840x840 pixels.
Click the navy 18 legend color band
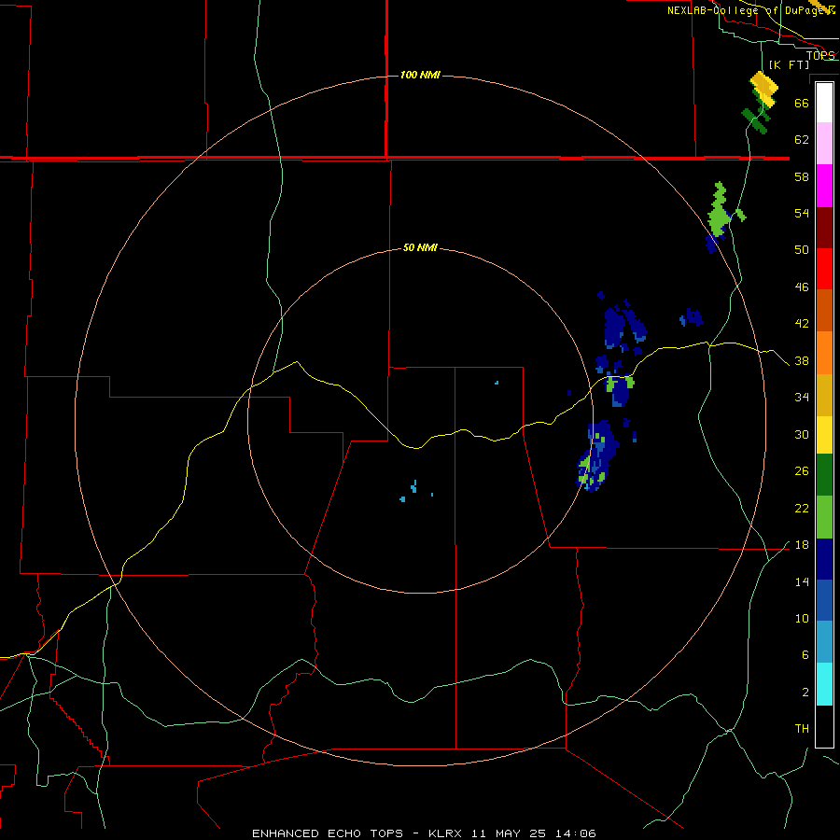824,559
